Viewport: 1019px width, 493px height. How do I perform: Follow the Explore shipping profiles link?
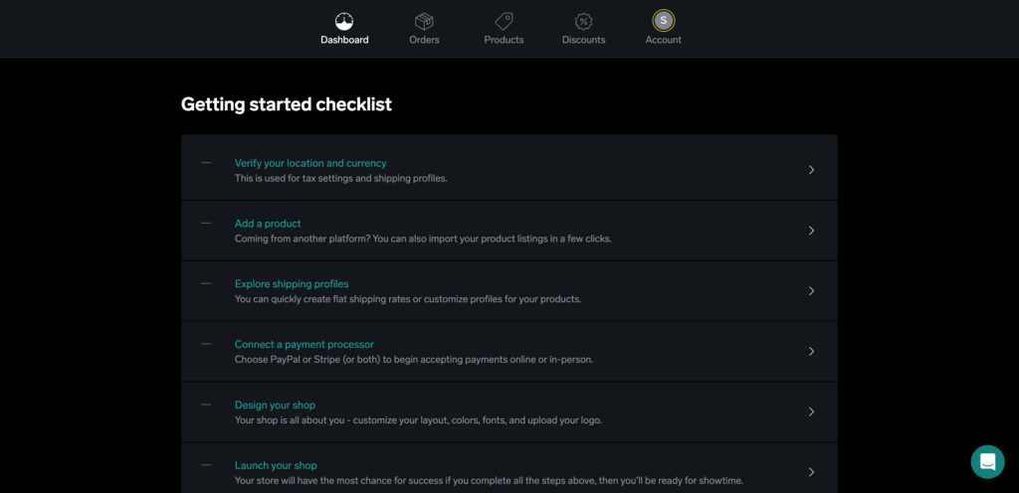292,284
